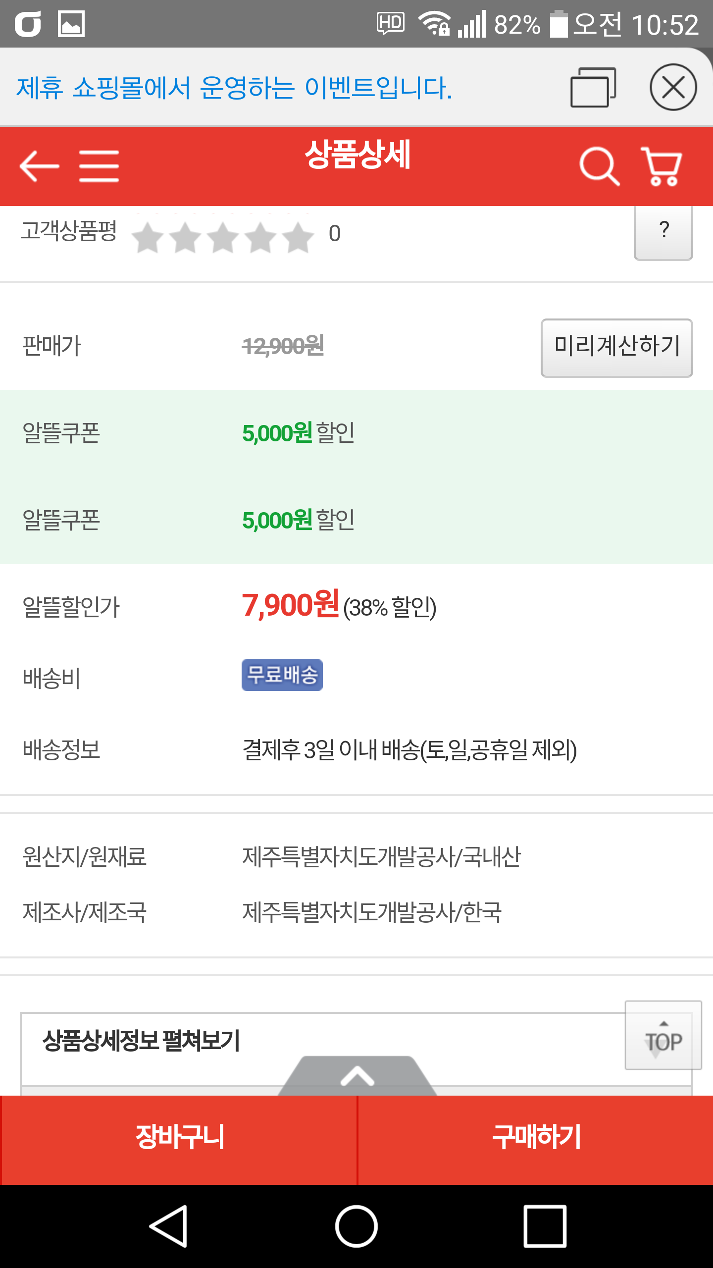Expand 상품상세정보 펼쳐보기 section

[142, 1040]
